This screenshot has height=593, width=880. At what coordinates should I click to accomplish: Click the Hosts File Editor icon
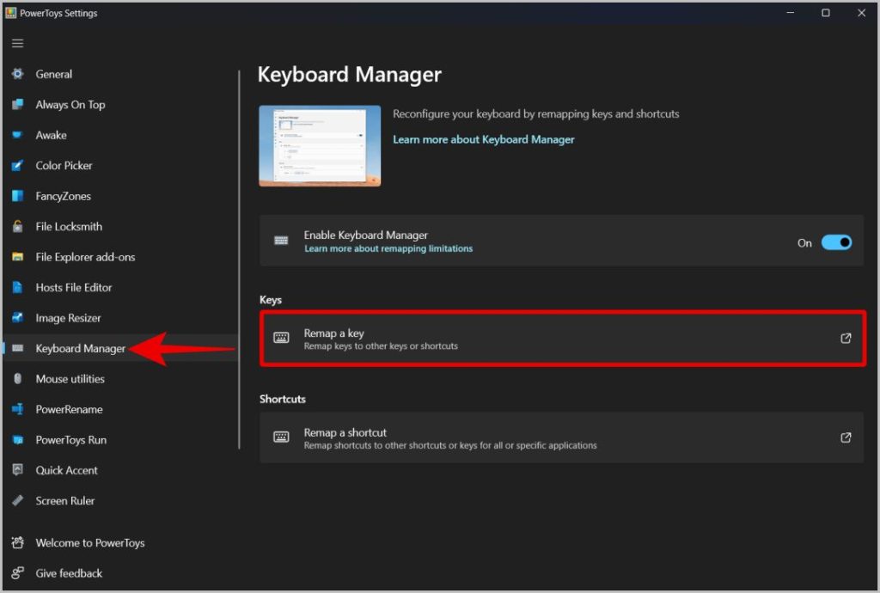point(17,287)
